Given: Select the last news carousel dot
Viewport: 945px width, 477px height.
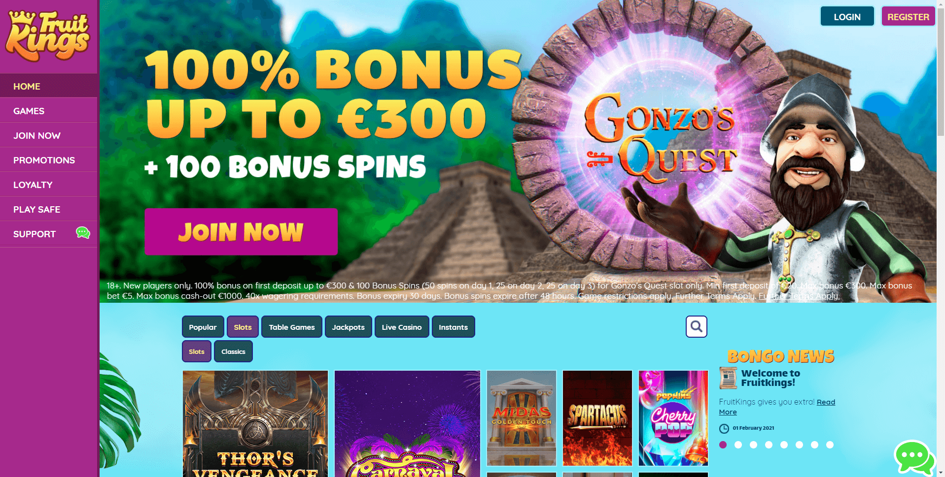Looking at the screenshot, I should click(830, 445).
